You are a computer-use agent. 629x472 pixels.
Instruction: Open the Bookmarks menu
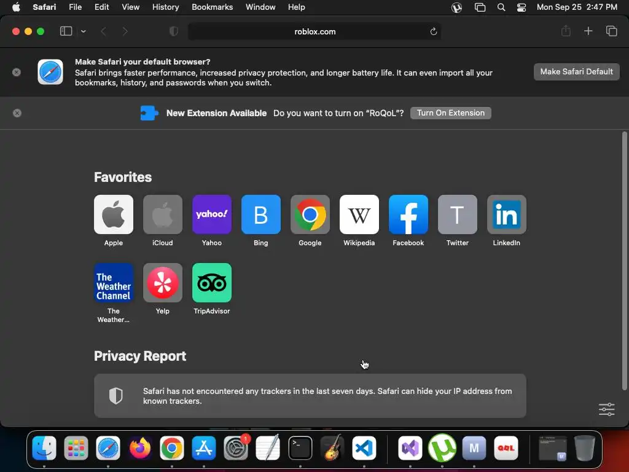[212, 7]
